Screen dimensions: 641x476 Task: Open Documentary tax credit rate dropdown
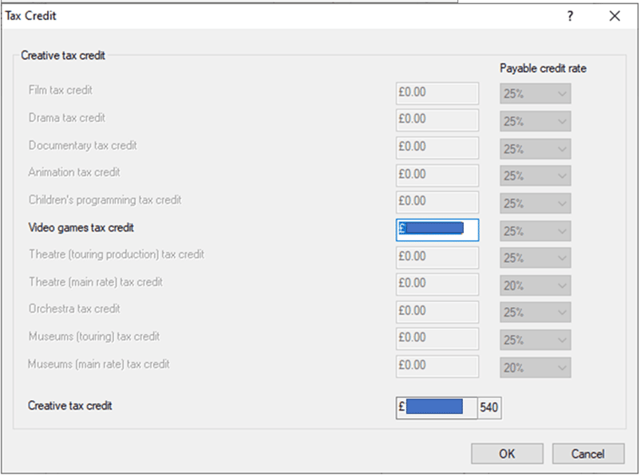[x=535, y=148]
